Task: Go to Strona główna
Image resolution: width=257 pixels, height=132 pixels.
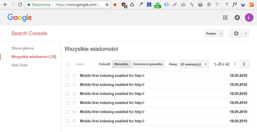Action: pyautogui.click(x=22, y=48)
